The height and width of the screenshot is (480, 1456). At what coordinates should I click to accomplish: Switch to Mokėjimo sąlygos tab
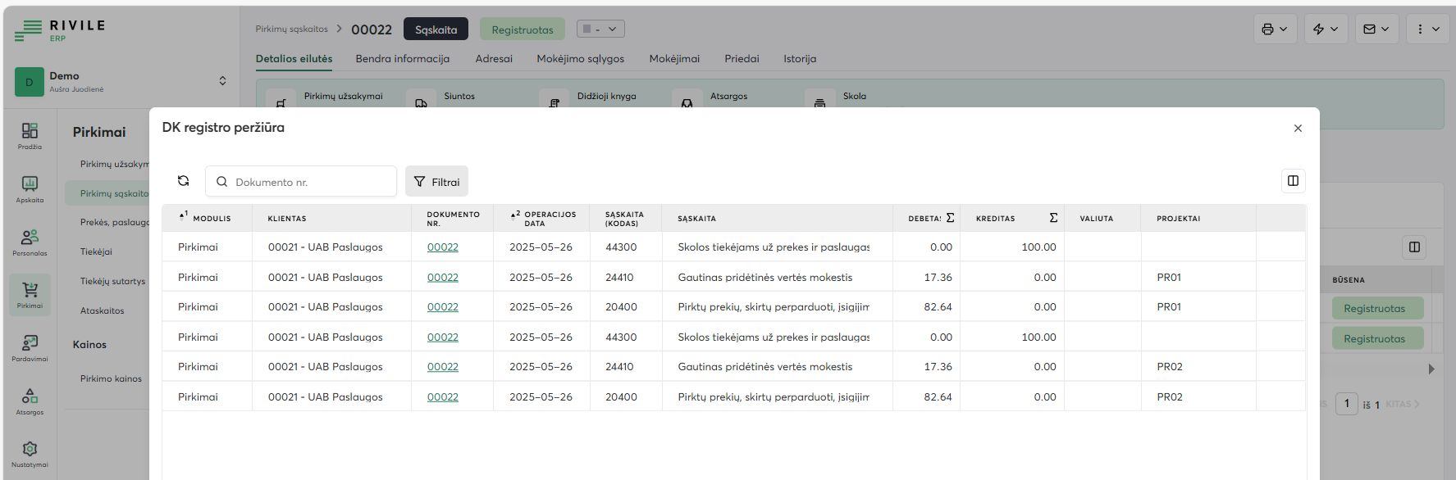click(580, 59)
